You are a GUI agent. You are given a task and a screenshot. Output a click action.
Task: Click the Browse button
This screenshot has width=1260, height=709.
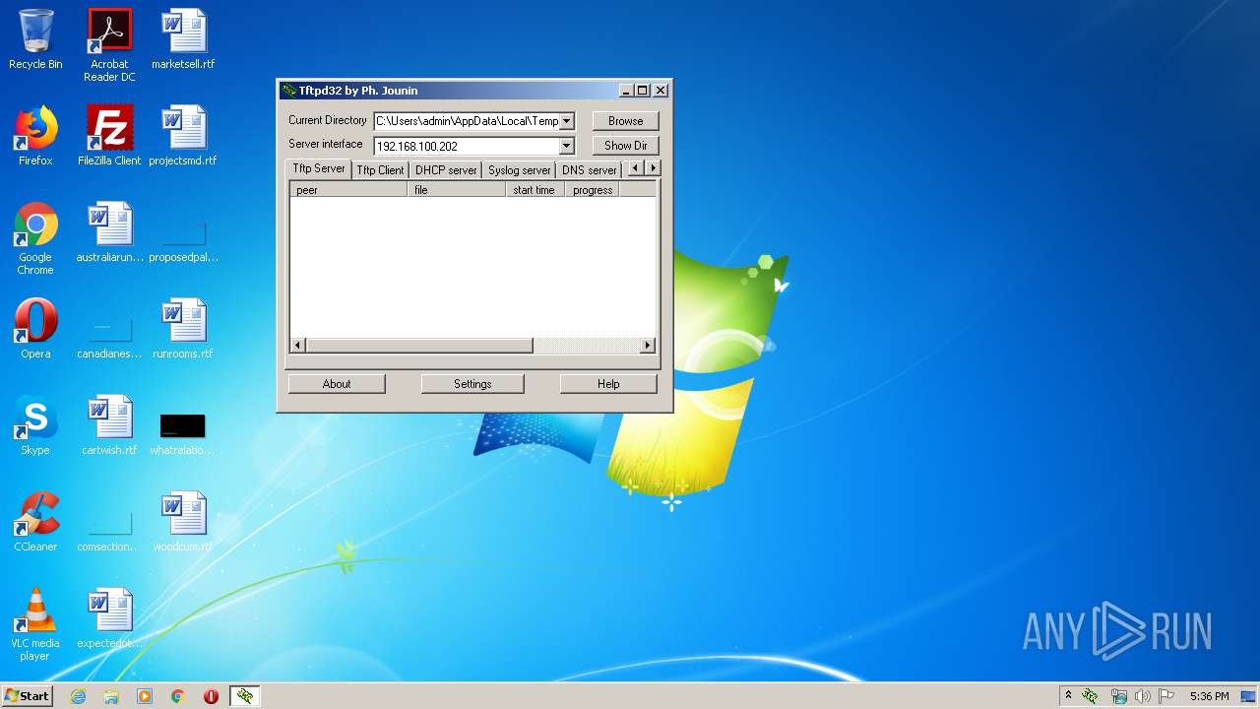pos(625,121)
